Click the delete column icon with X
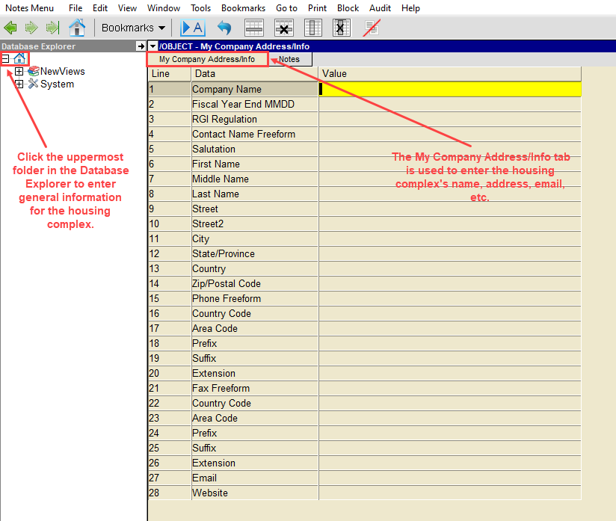 tap(341, 28)
